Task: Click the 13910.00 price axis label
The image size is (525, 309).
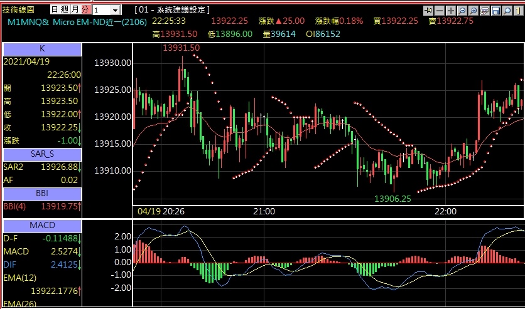Action: point(113,170)
